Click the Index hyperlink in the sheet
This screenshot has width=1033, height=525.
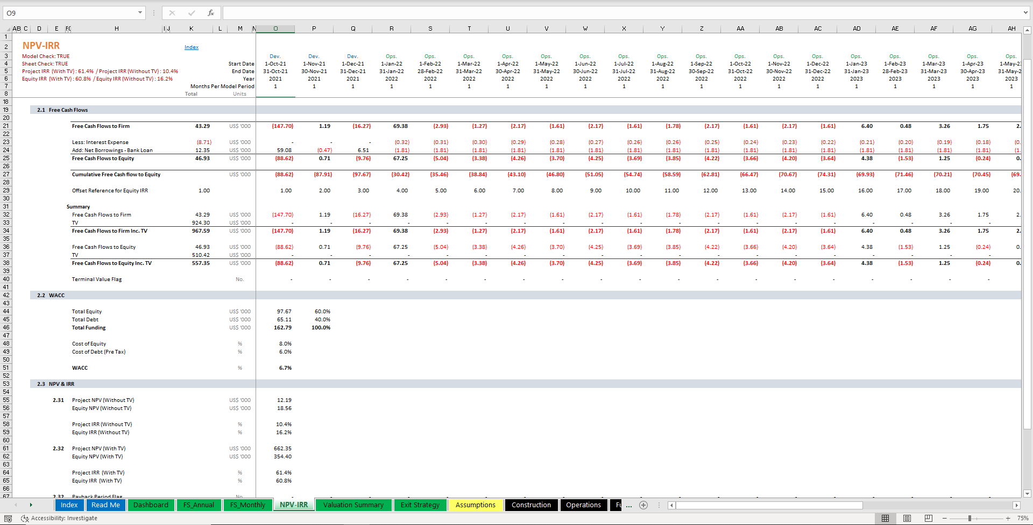click(191, 47)
